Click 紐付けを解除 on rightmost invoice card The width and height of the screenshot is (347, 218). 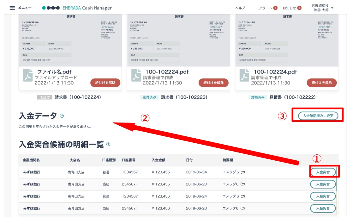click(x=322, y=83)
